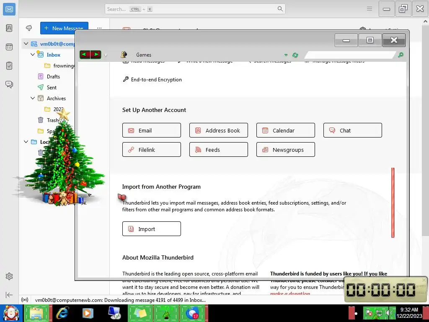Collapse the Local Folders tree
The image size is (429, 322).
click(x=26, y=142)
